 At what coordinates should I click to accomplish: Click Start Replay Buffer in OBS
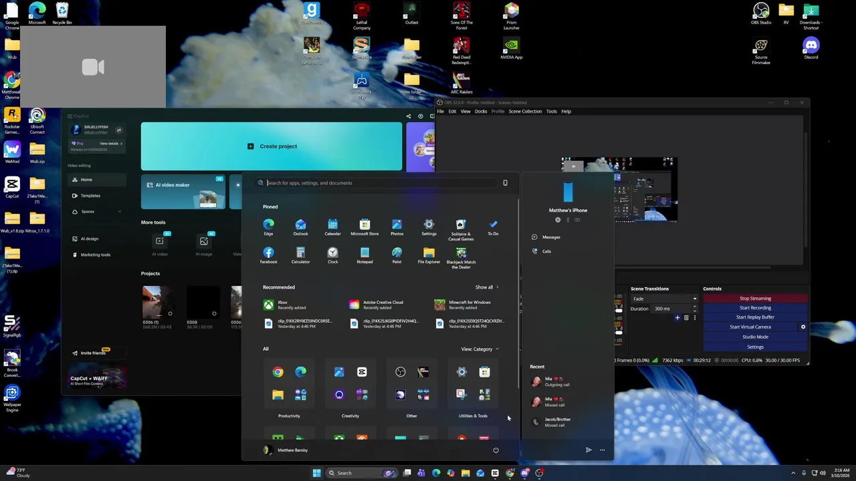(x=755, y=317)
